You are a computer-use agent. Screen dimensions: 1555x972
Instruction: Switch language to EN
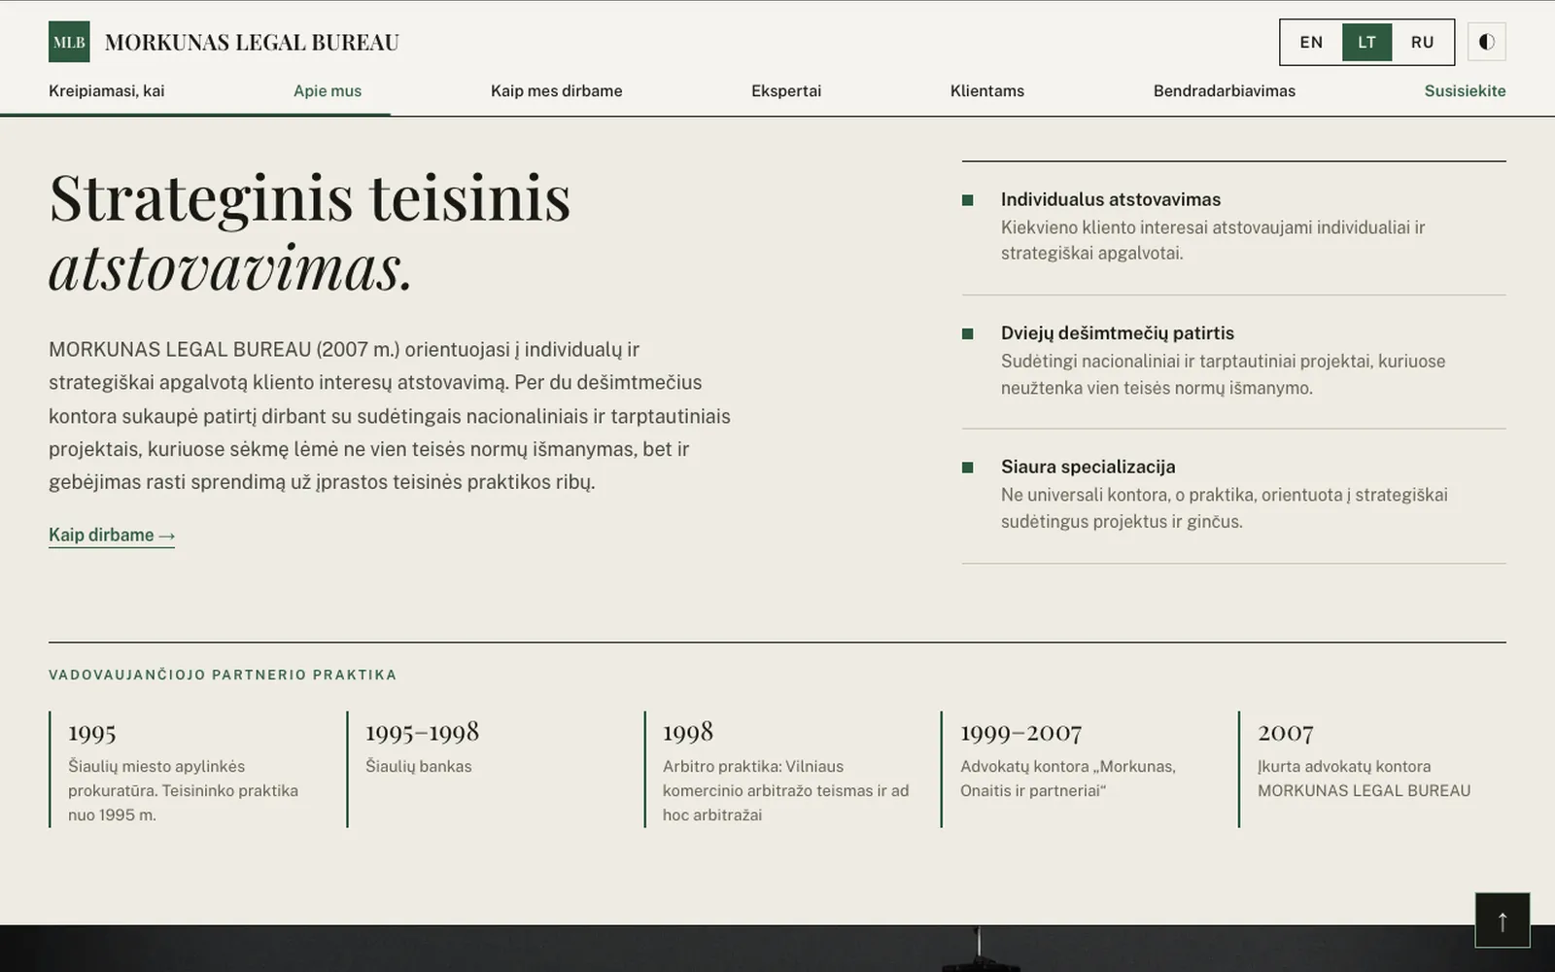coord(1311,42)
